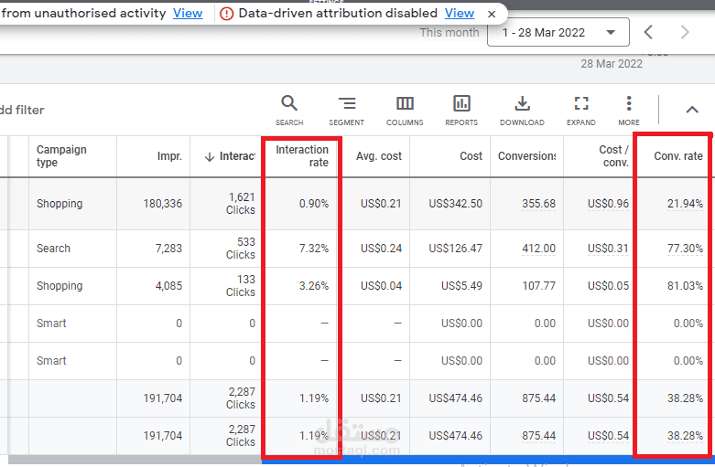Go to the next date period
The width and height of the screenshot is (715, 467).
[x=685, y=32]
